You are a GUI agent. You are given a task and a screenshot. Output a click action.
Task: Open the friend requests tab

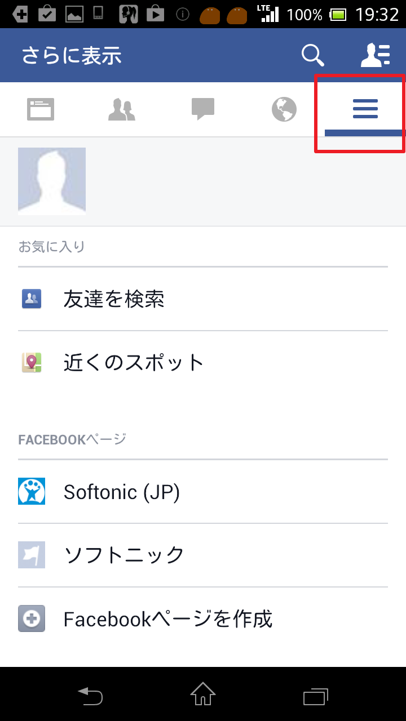click(121, 109)
